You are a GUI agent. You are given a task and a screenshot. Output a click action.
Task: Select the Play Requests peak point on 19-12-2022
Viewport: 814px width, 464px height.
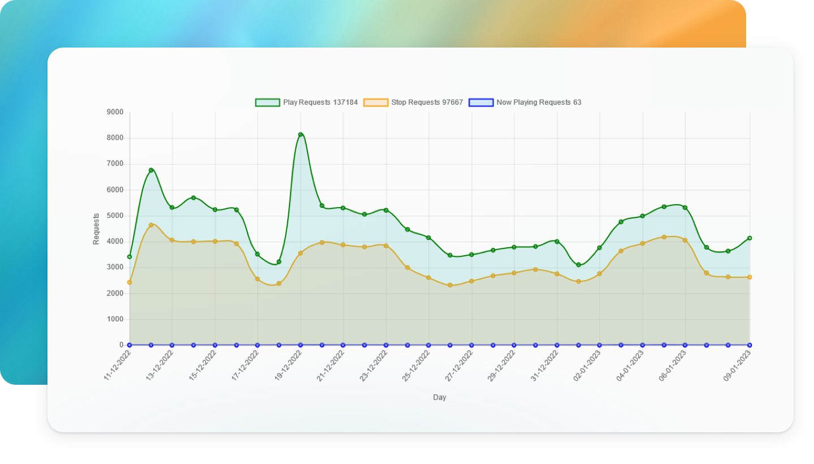click(300, 135)
